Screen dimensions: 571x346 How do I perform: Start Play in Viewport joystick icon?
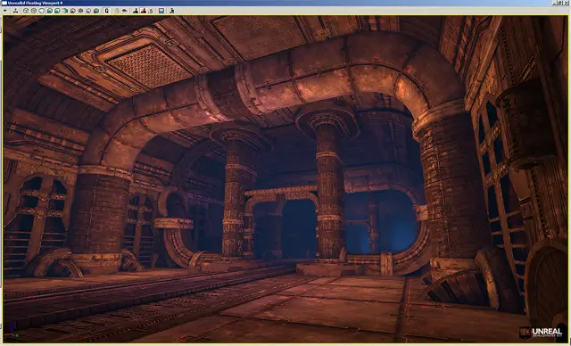(172, 11)
